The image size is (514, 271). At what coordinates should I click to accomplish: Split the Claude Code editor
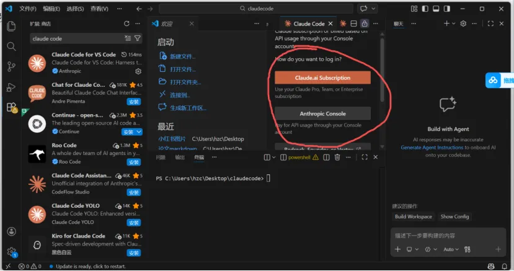click(x=353, y=24)
